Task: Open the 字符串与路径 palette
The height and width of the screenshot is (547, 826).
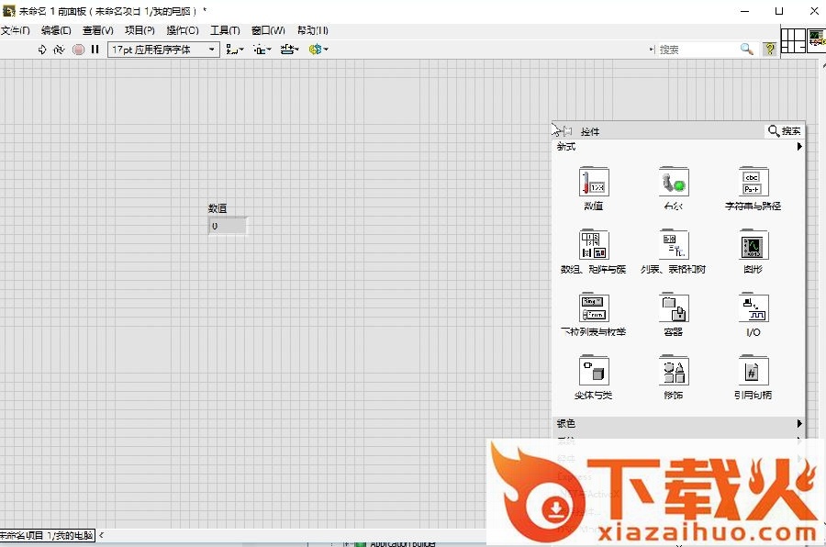Action: pyautogui.click(x=753, y=183)
